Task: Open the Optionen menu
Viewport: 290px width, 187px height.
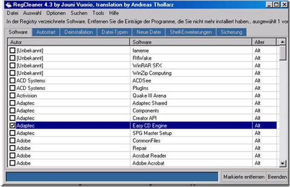Action: pyautogui.click(x=56, y=13)
